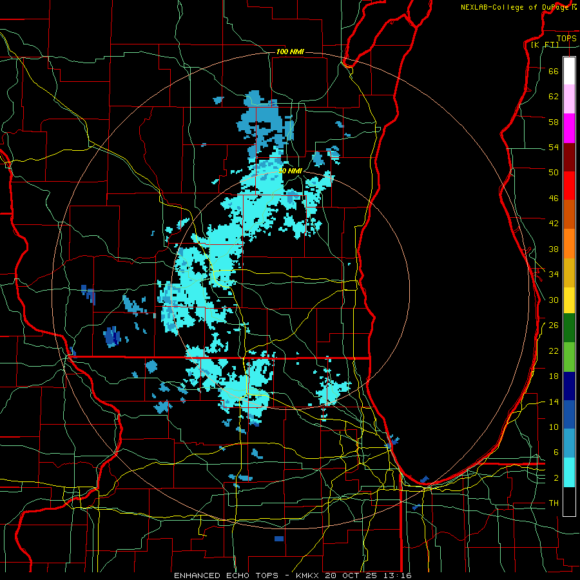Click the dark green legend swatch
The width and height of the screenshot is (580, 580).
point(569,328)
